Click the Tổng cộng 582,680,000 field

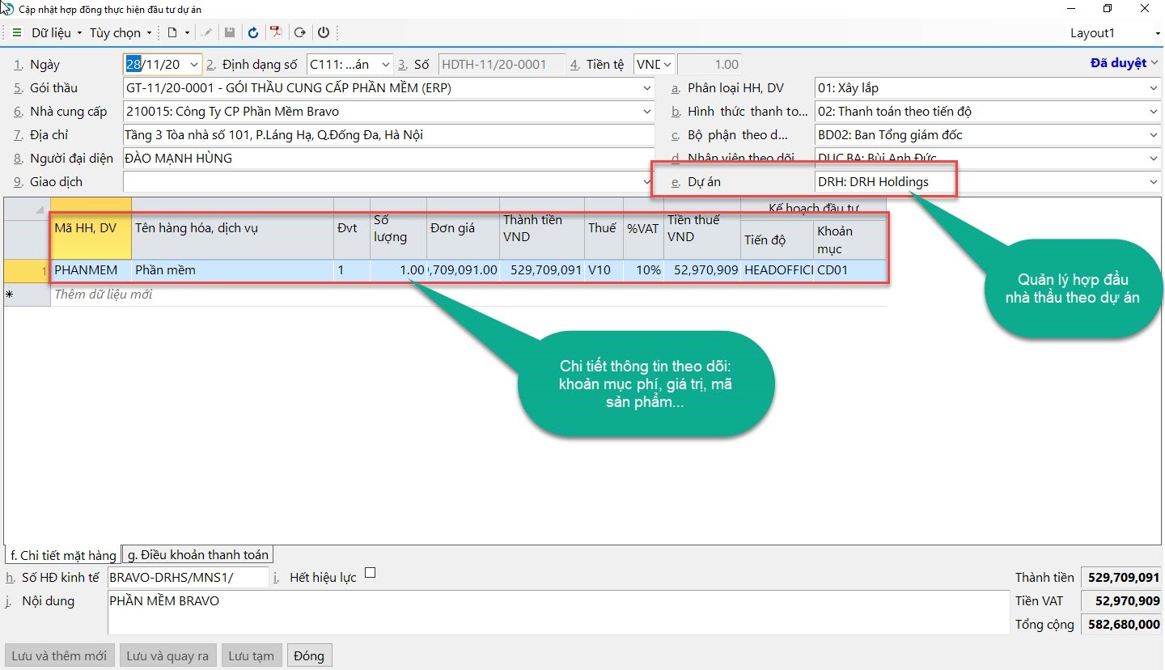coord(1121,625)
